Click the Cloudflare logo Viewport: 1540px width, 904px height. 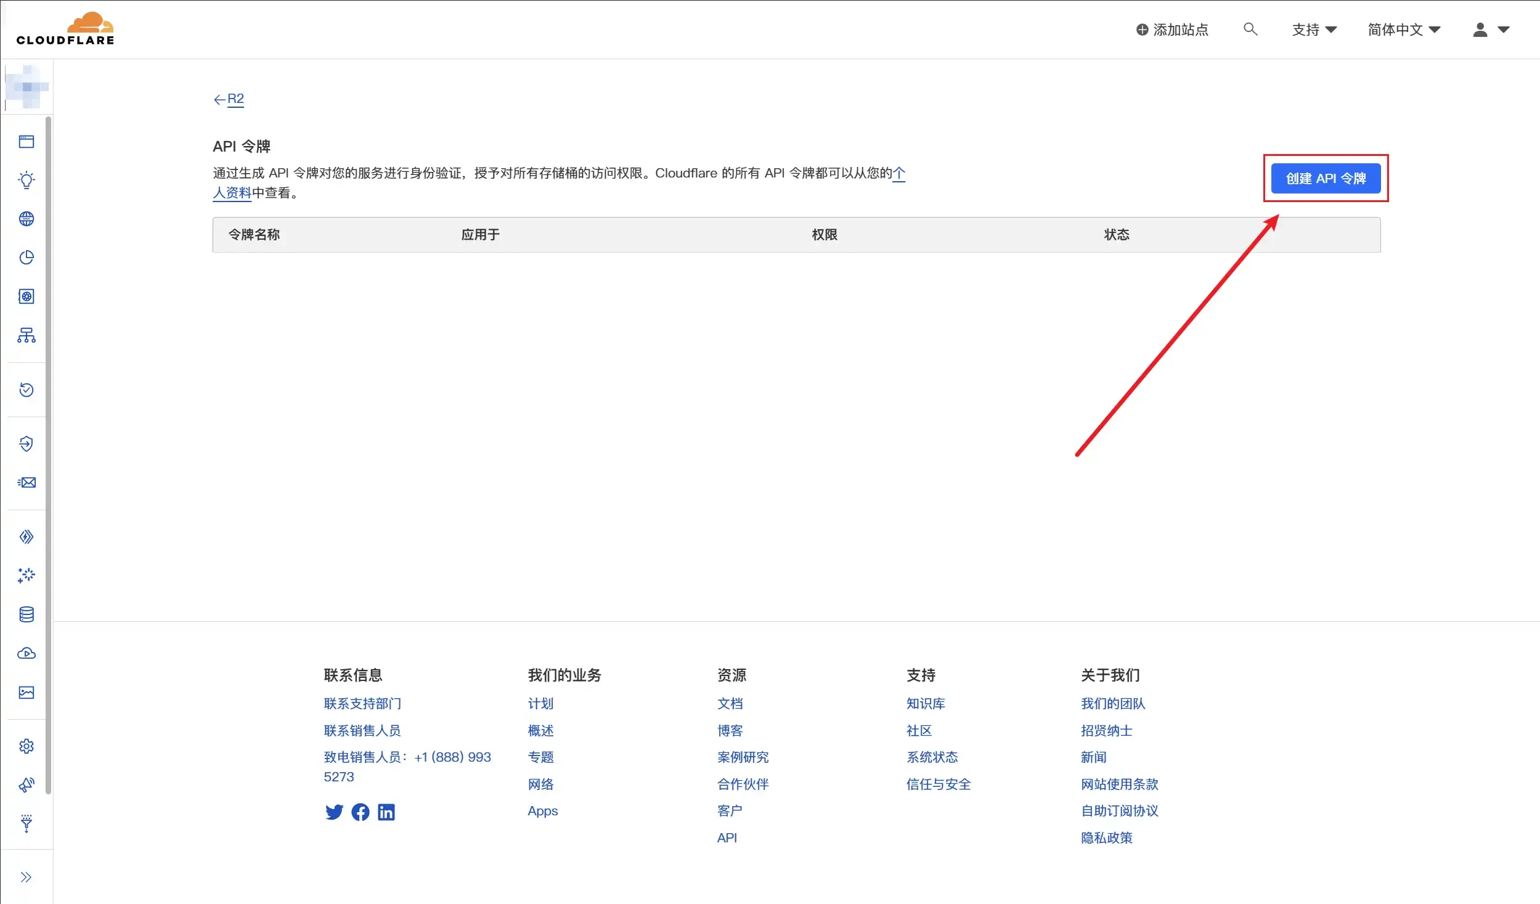pos(65,29)
